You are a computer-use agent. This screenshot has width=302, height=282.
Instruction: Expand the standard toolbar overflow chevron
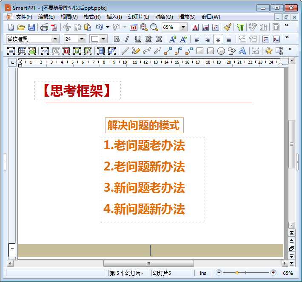[287, 25]
